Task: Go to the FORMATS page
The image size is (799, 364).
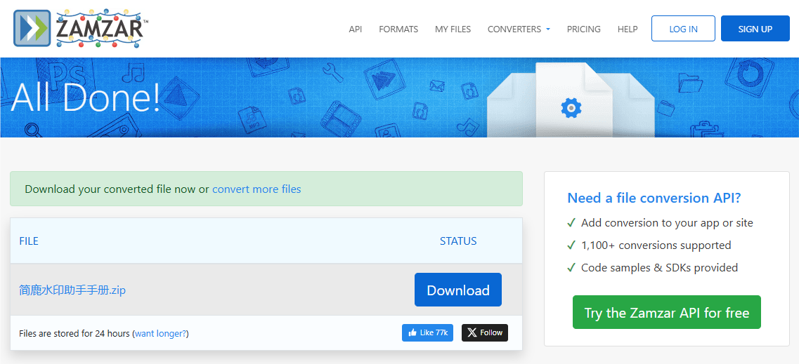Action: coord(398,29)
